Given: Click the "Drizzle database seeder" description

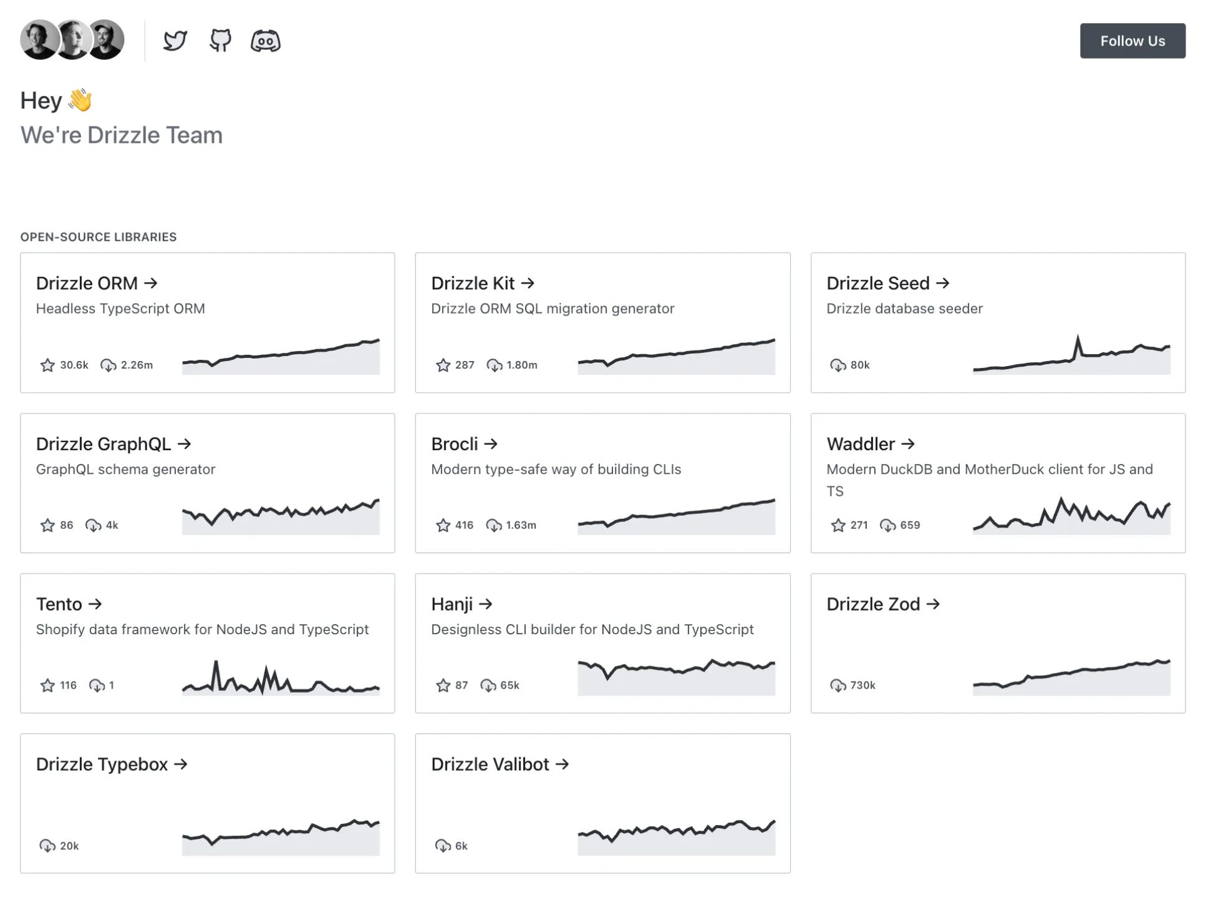Looking at the screenshot, I should (x=904, y=309).
